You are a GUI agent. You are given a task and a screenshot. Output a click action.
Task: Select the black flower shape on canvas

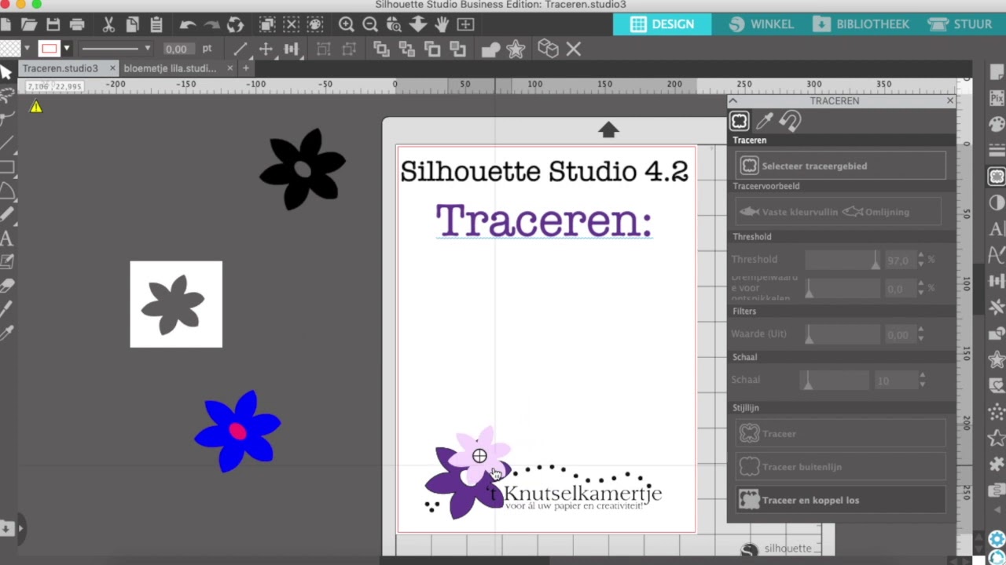[303, 169]
